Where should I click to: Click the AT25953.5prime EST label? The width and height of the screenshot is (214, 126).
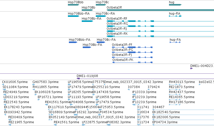click(111, 107)
